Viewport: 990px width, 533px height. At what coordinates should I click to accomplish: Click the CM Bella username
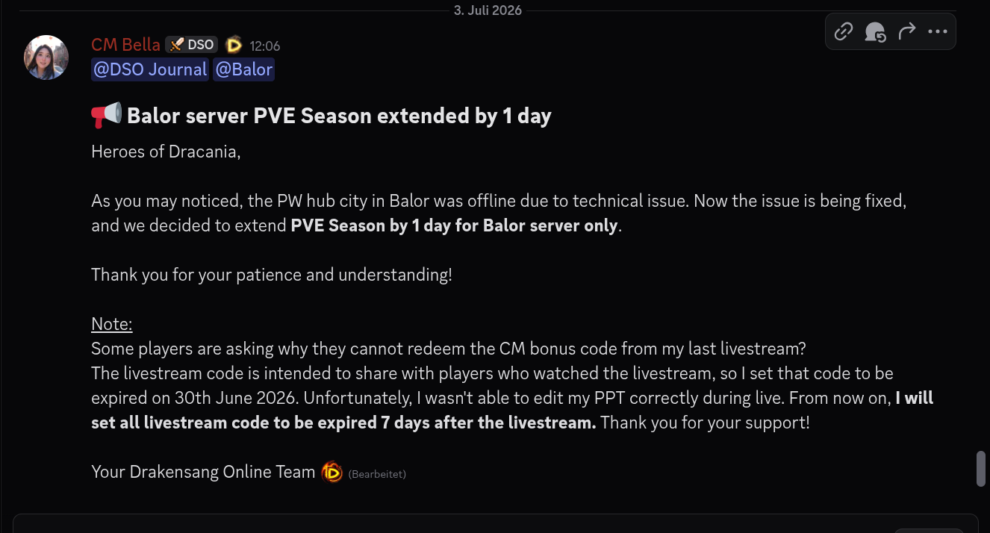pyautogui.click(x=125, y=45)
